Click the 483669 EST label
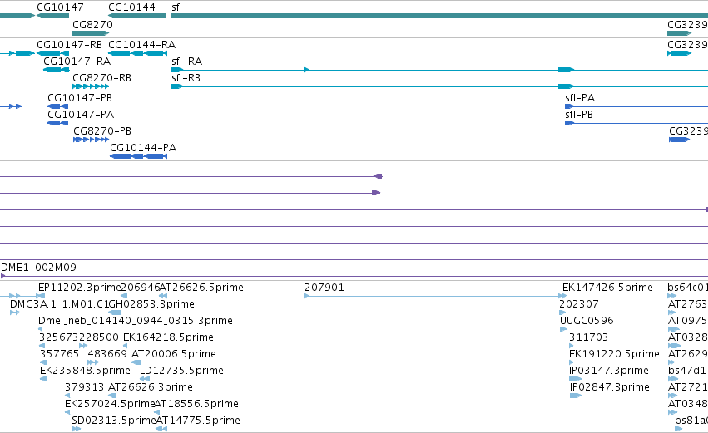This screenshot has width=708, height=433. click(107, 353)
